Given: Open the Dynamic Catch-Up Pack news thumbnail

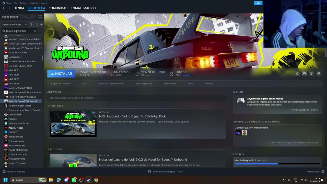Looking at the screenshot, I should [73, 124].
